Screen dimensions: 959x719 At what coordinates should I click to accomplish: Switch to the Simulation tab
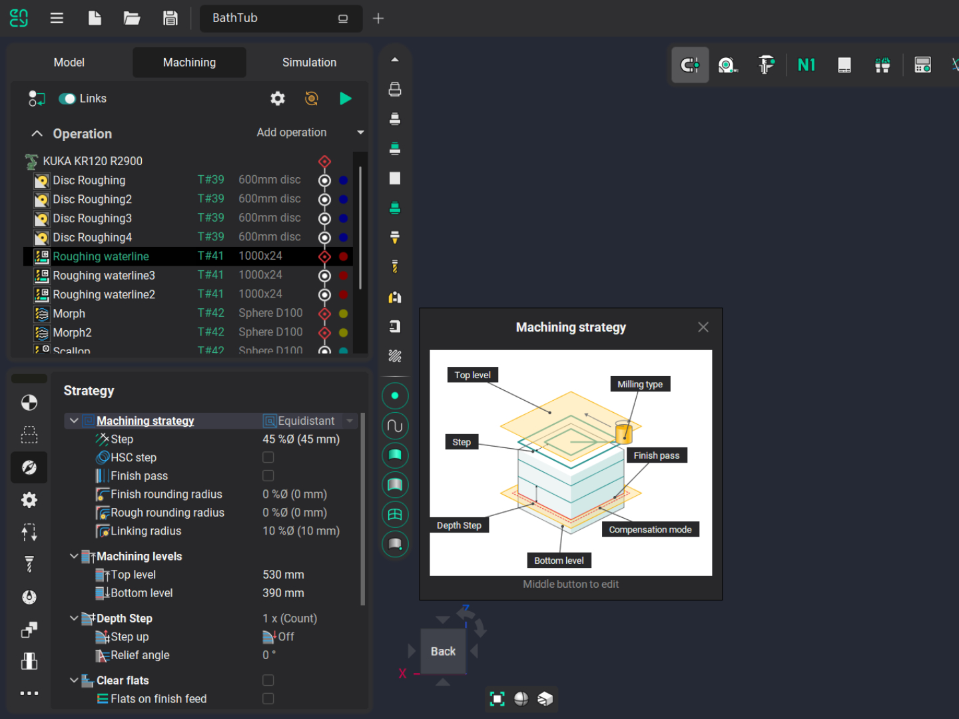pyautogui.click(x=309, y=63)
